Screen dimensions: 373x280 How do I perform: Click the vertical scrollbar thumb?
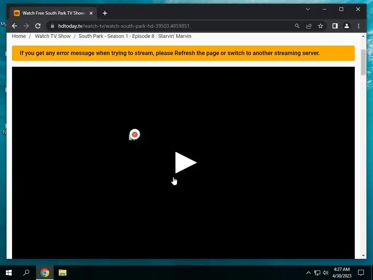(x=363, y=62)
